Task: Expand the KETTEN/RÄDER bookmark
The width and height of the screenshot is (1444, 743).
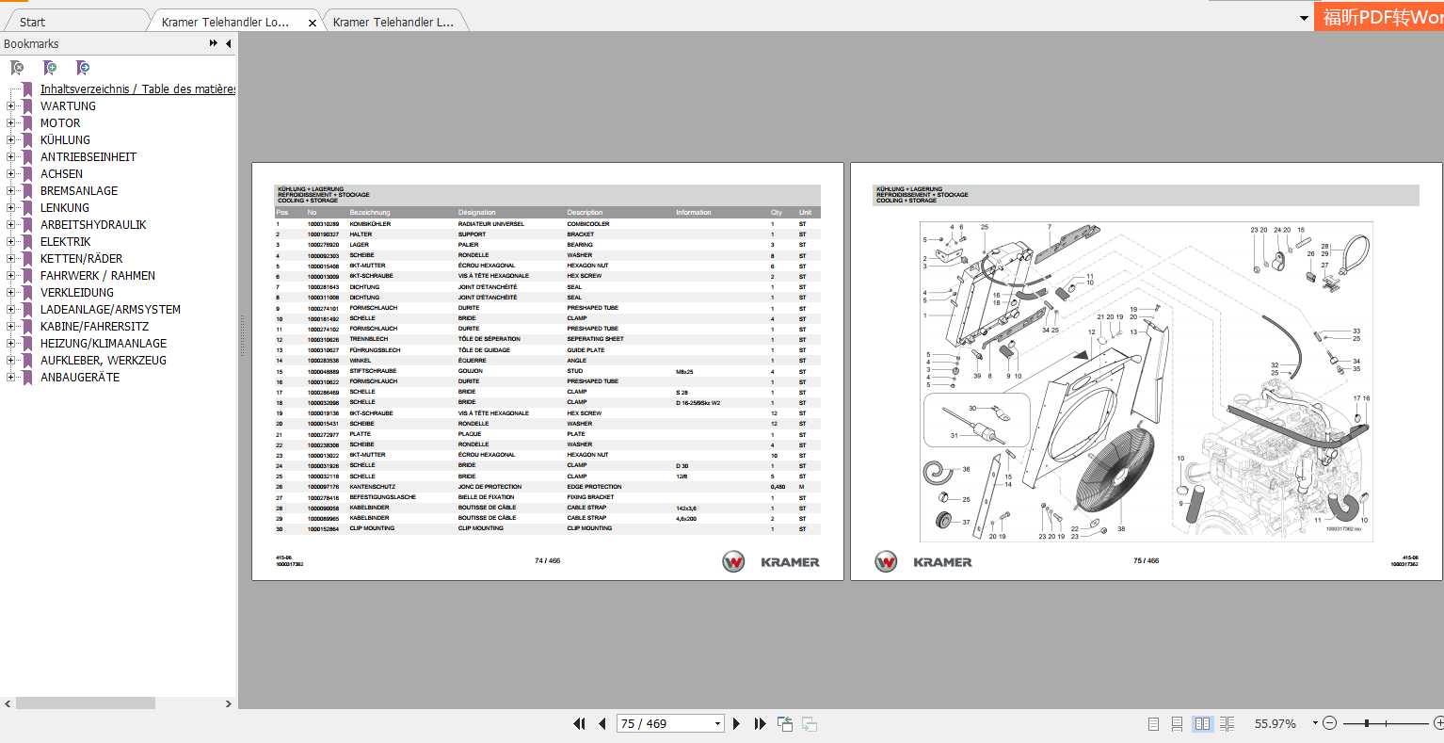Action: click(x=10, y=259)
